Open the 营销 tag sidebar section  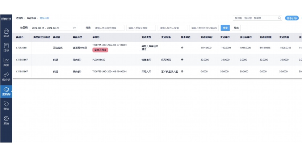pos(6,106)
